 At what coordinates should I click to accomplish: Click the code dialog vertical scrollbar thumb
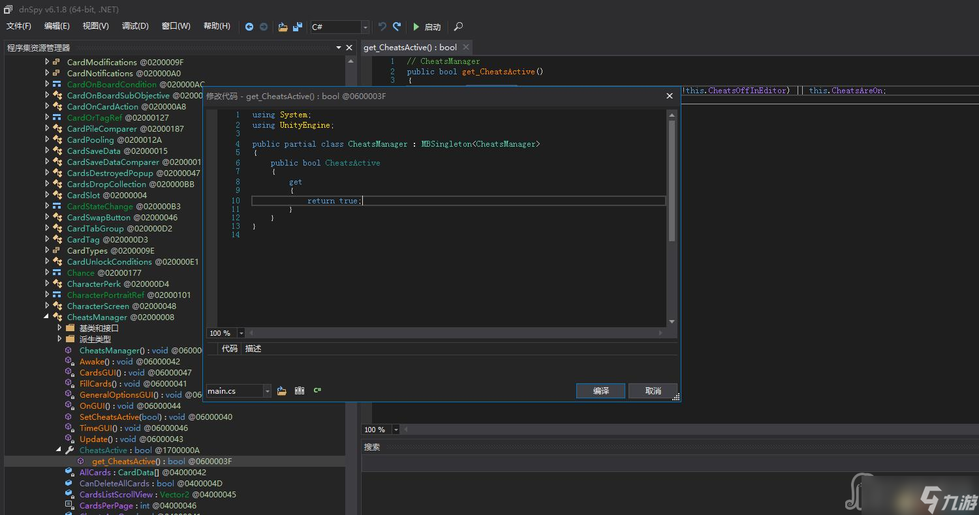tap(672, 179)
